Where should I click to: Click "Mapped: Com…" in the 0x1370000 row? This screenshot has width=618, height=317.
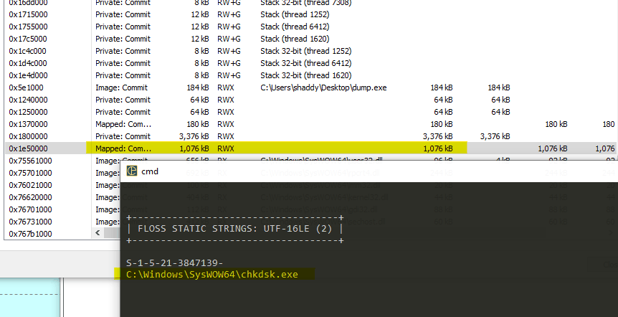123,124
